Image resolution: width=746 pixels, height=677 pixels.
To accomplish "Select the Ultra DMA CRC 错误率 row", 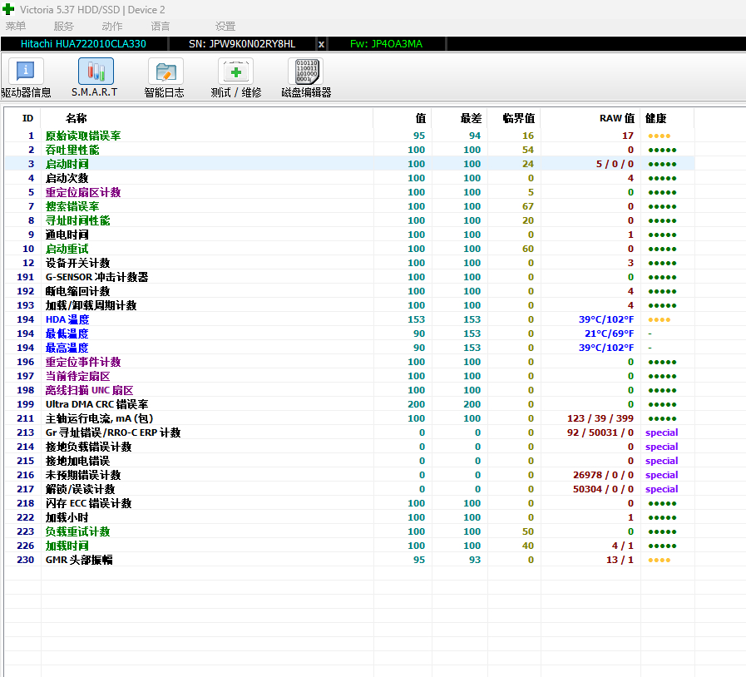I will point(349,404).
